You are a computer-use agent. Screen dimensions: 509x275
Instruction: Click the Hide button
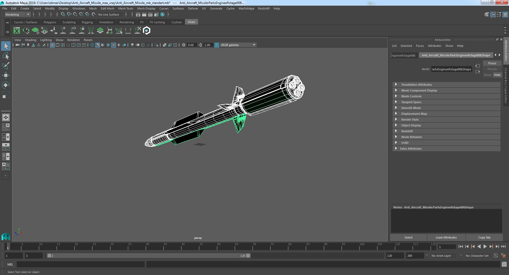[497, 75]
